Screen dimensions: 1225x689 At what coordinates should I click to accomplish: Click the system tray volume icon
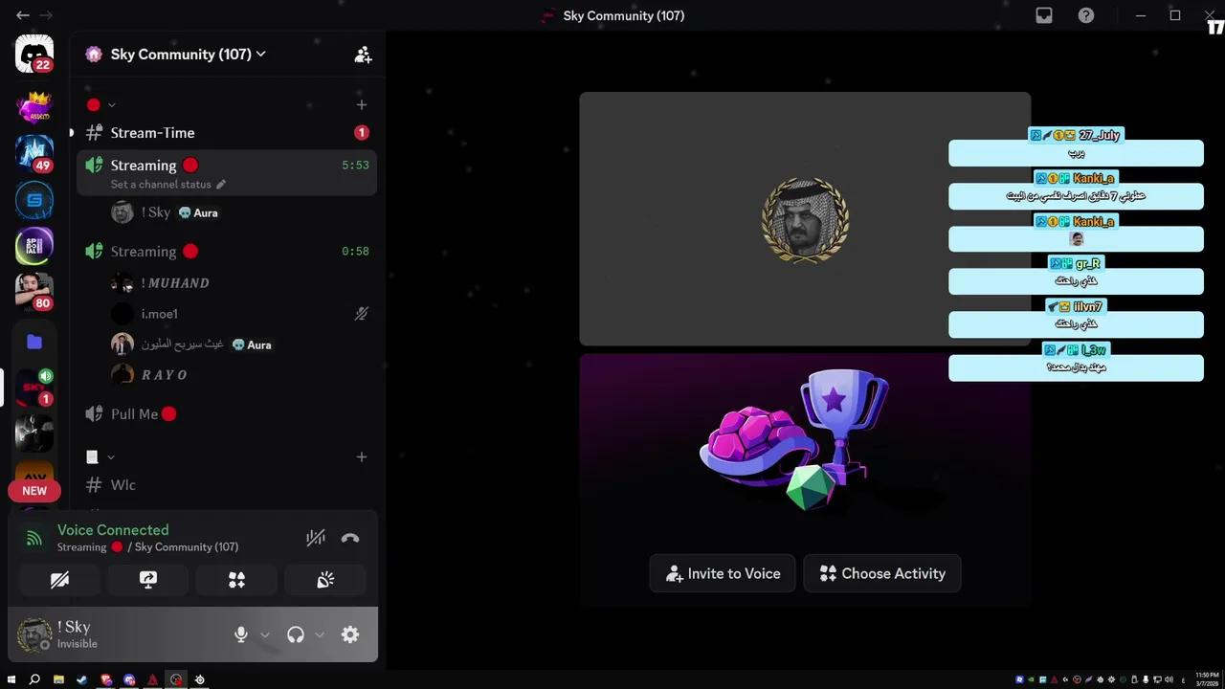[x=1169, y=679]
